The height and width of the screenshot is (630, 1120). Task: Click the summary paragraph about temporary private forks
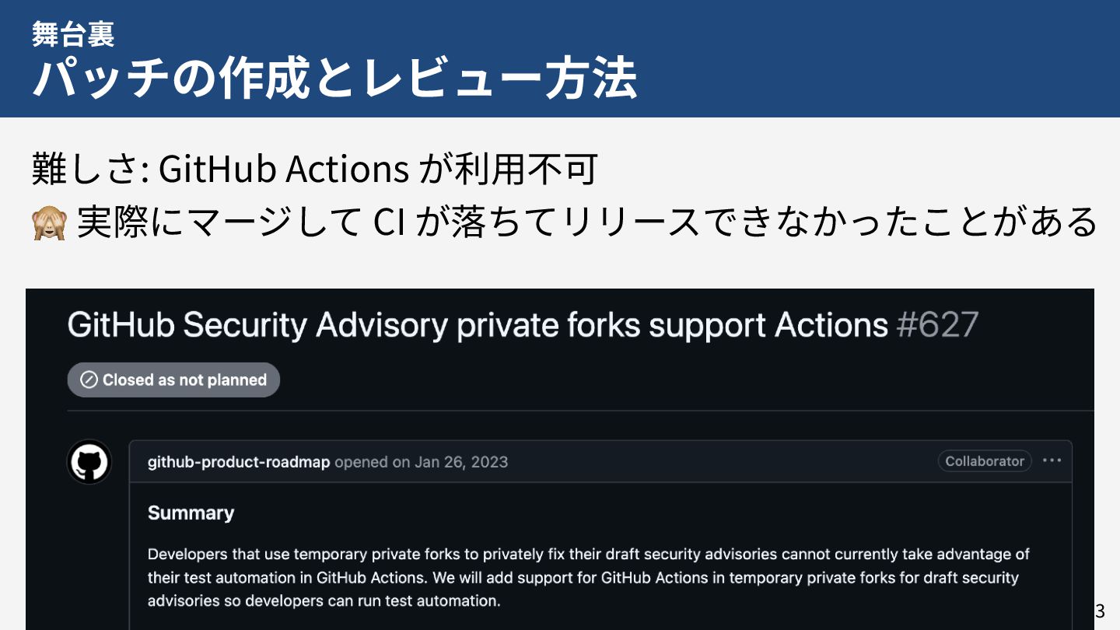(589, 577)
